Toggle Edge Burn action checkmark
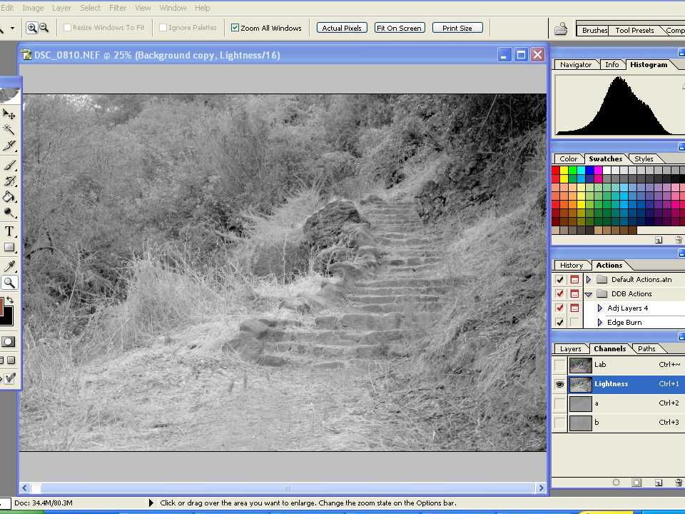Screen dimensions: 685x514 pyautogui.click(x=559, y=322)
